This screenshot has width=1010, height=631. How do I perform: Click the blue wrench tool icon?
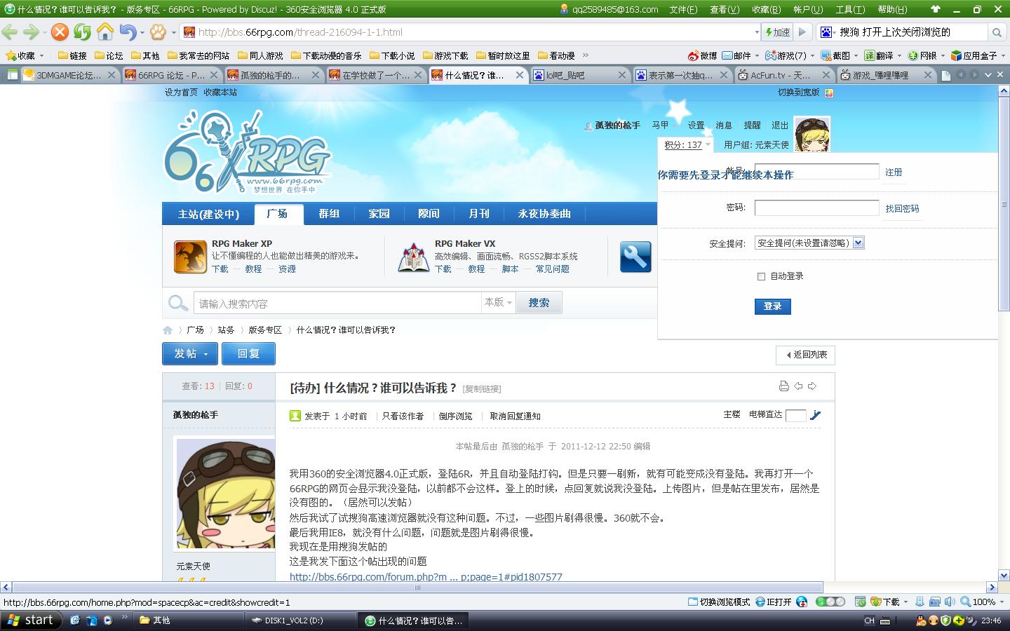coord(635,257)
